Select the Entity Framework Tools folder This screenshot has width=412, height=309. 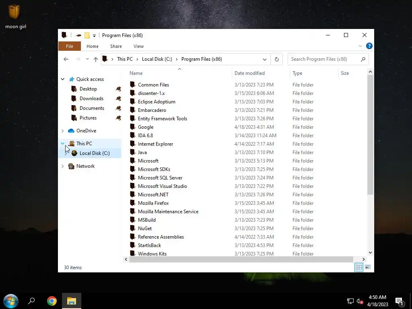tap(163, 119)
